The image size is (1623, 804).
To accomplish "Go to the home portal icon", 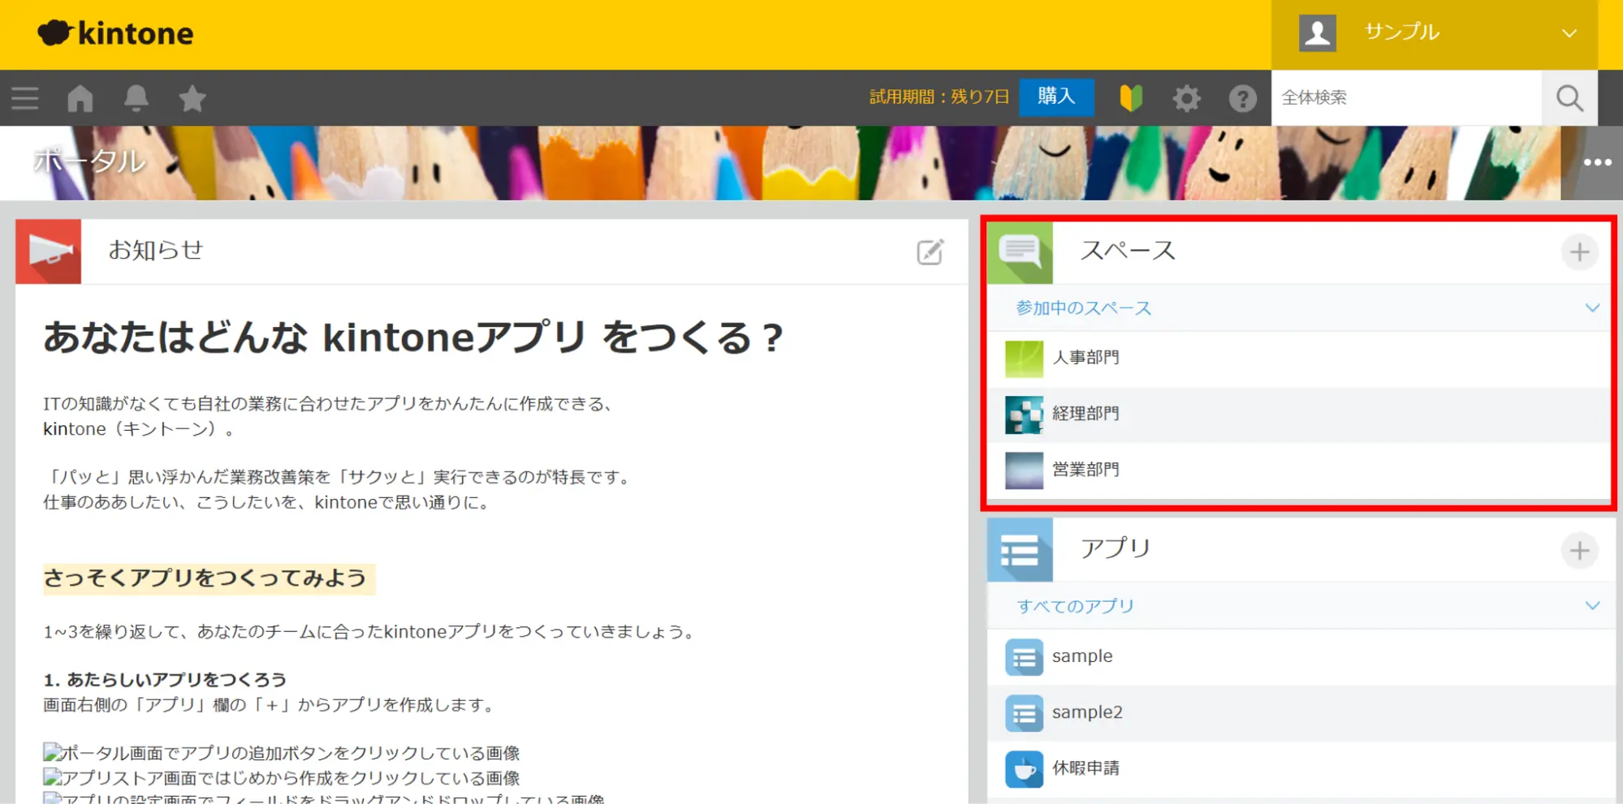I will (80, 98).
